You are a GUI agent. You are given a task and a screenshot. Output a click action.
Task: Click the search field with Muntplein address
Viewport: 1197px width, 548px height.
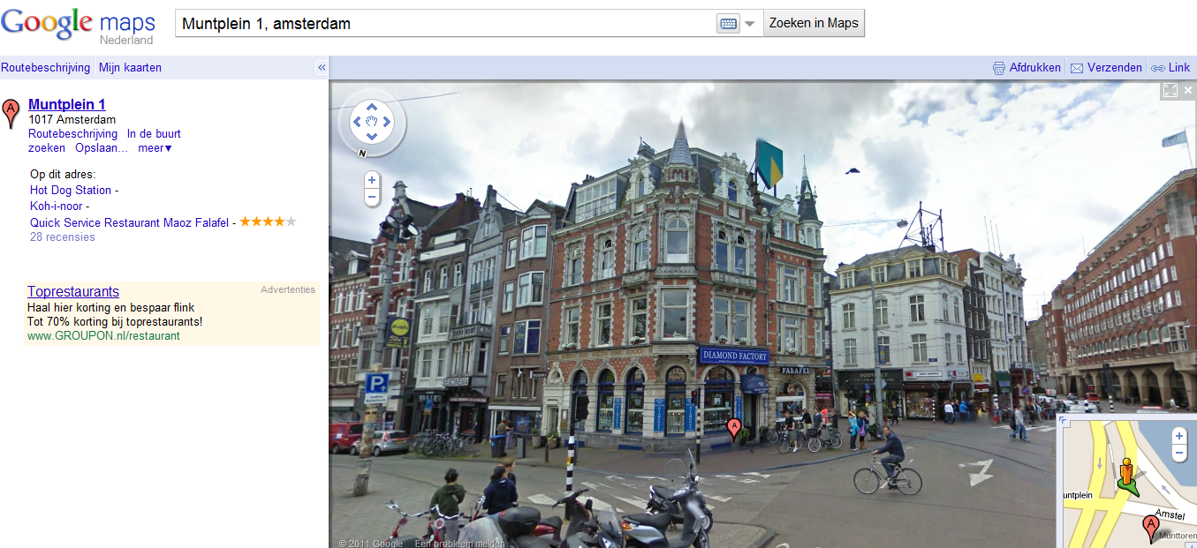(442, 24)
